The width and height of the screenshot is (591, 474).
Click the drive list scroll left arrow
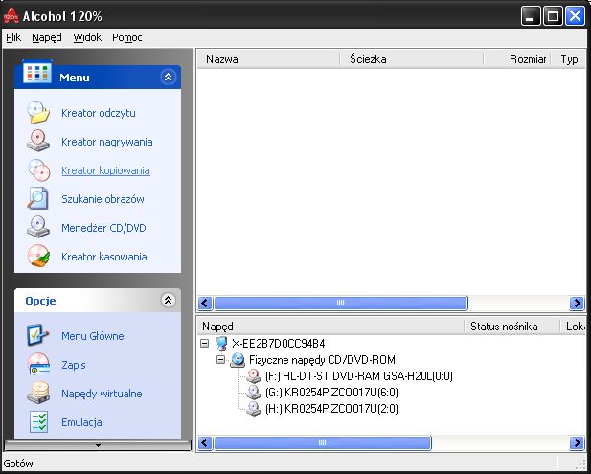pos(205,442)
